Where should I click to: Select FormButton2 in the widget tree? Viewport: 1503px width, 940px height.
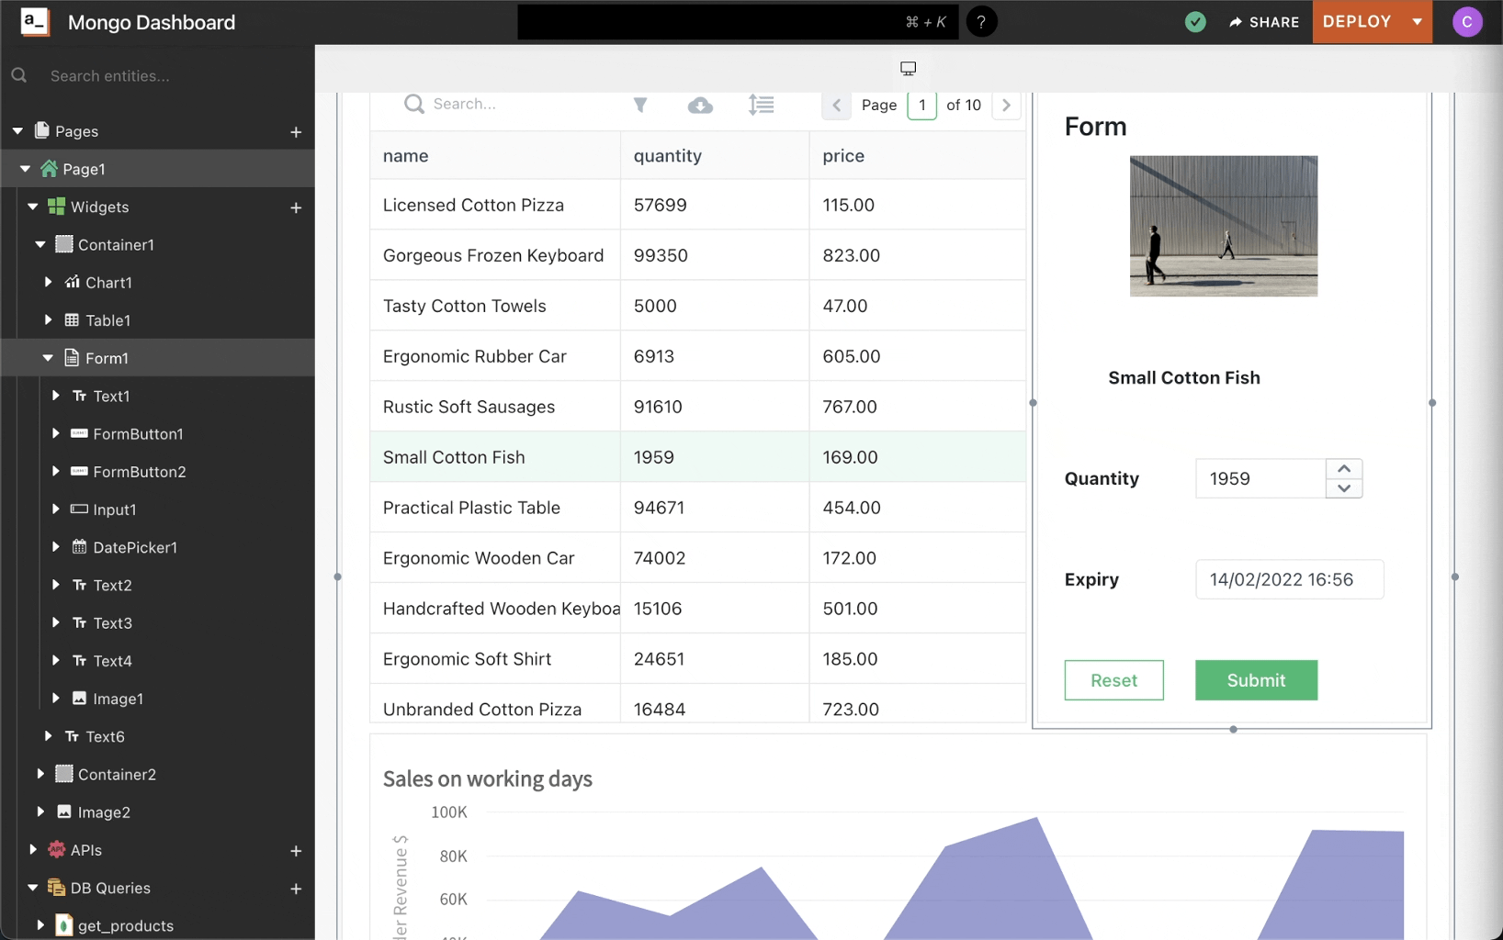[x=139, y=472]
